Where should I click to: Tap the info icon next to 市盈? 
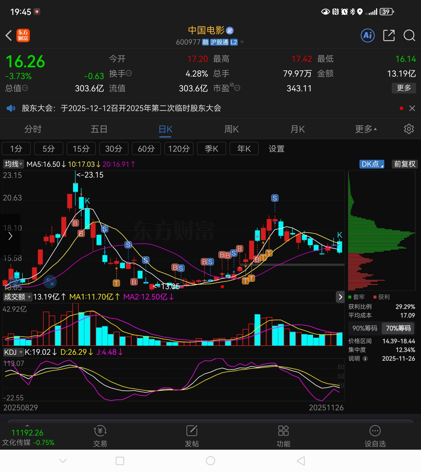237,88
